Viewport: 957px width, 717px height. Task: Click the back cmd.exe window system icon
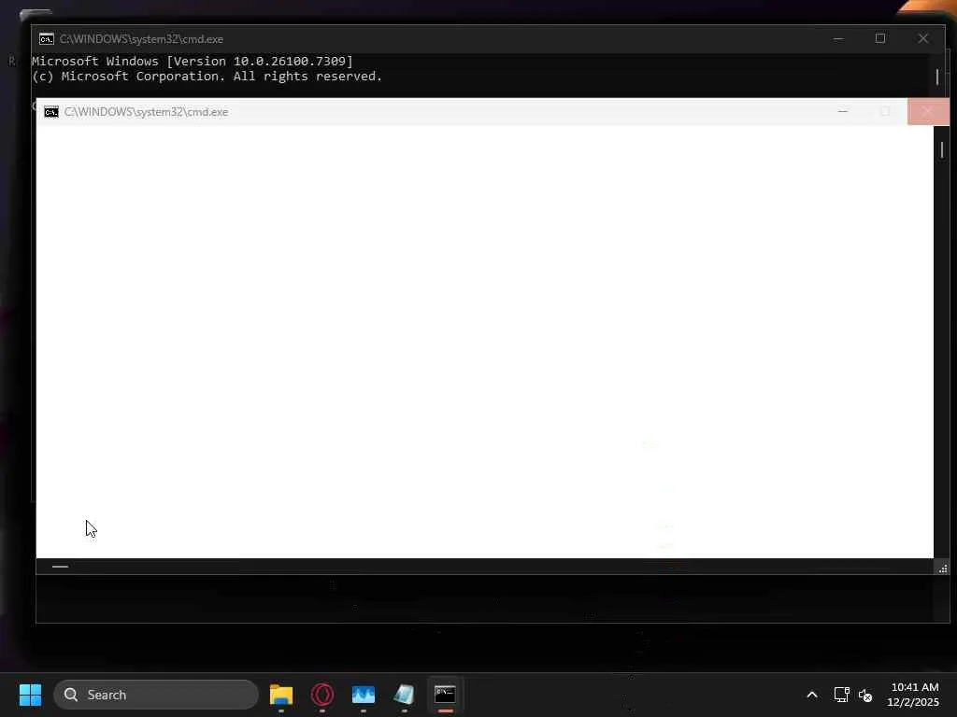click(x=47, y=39)
